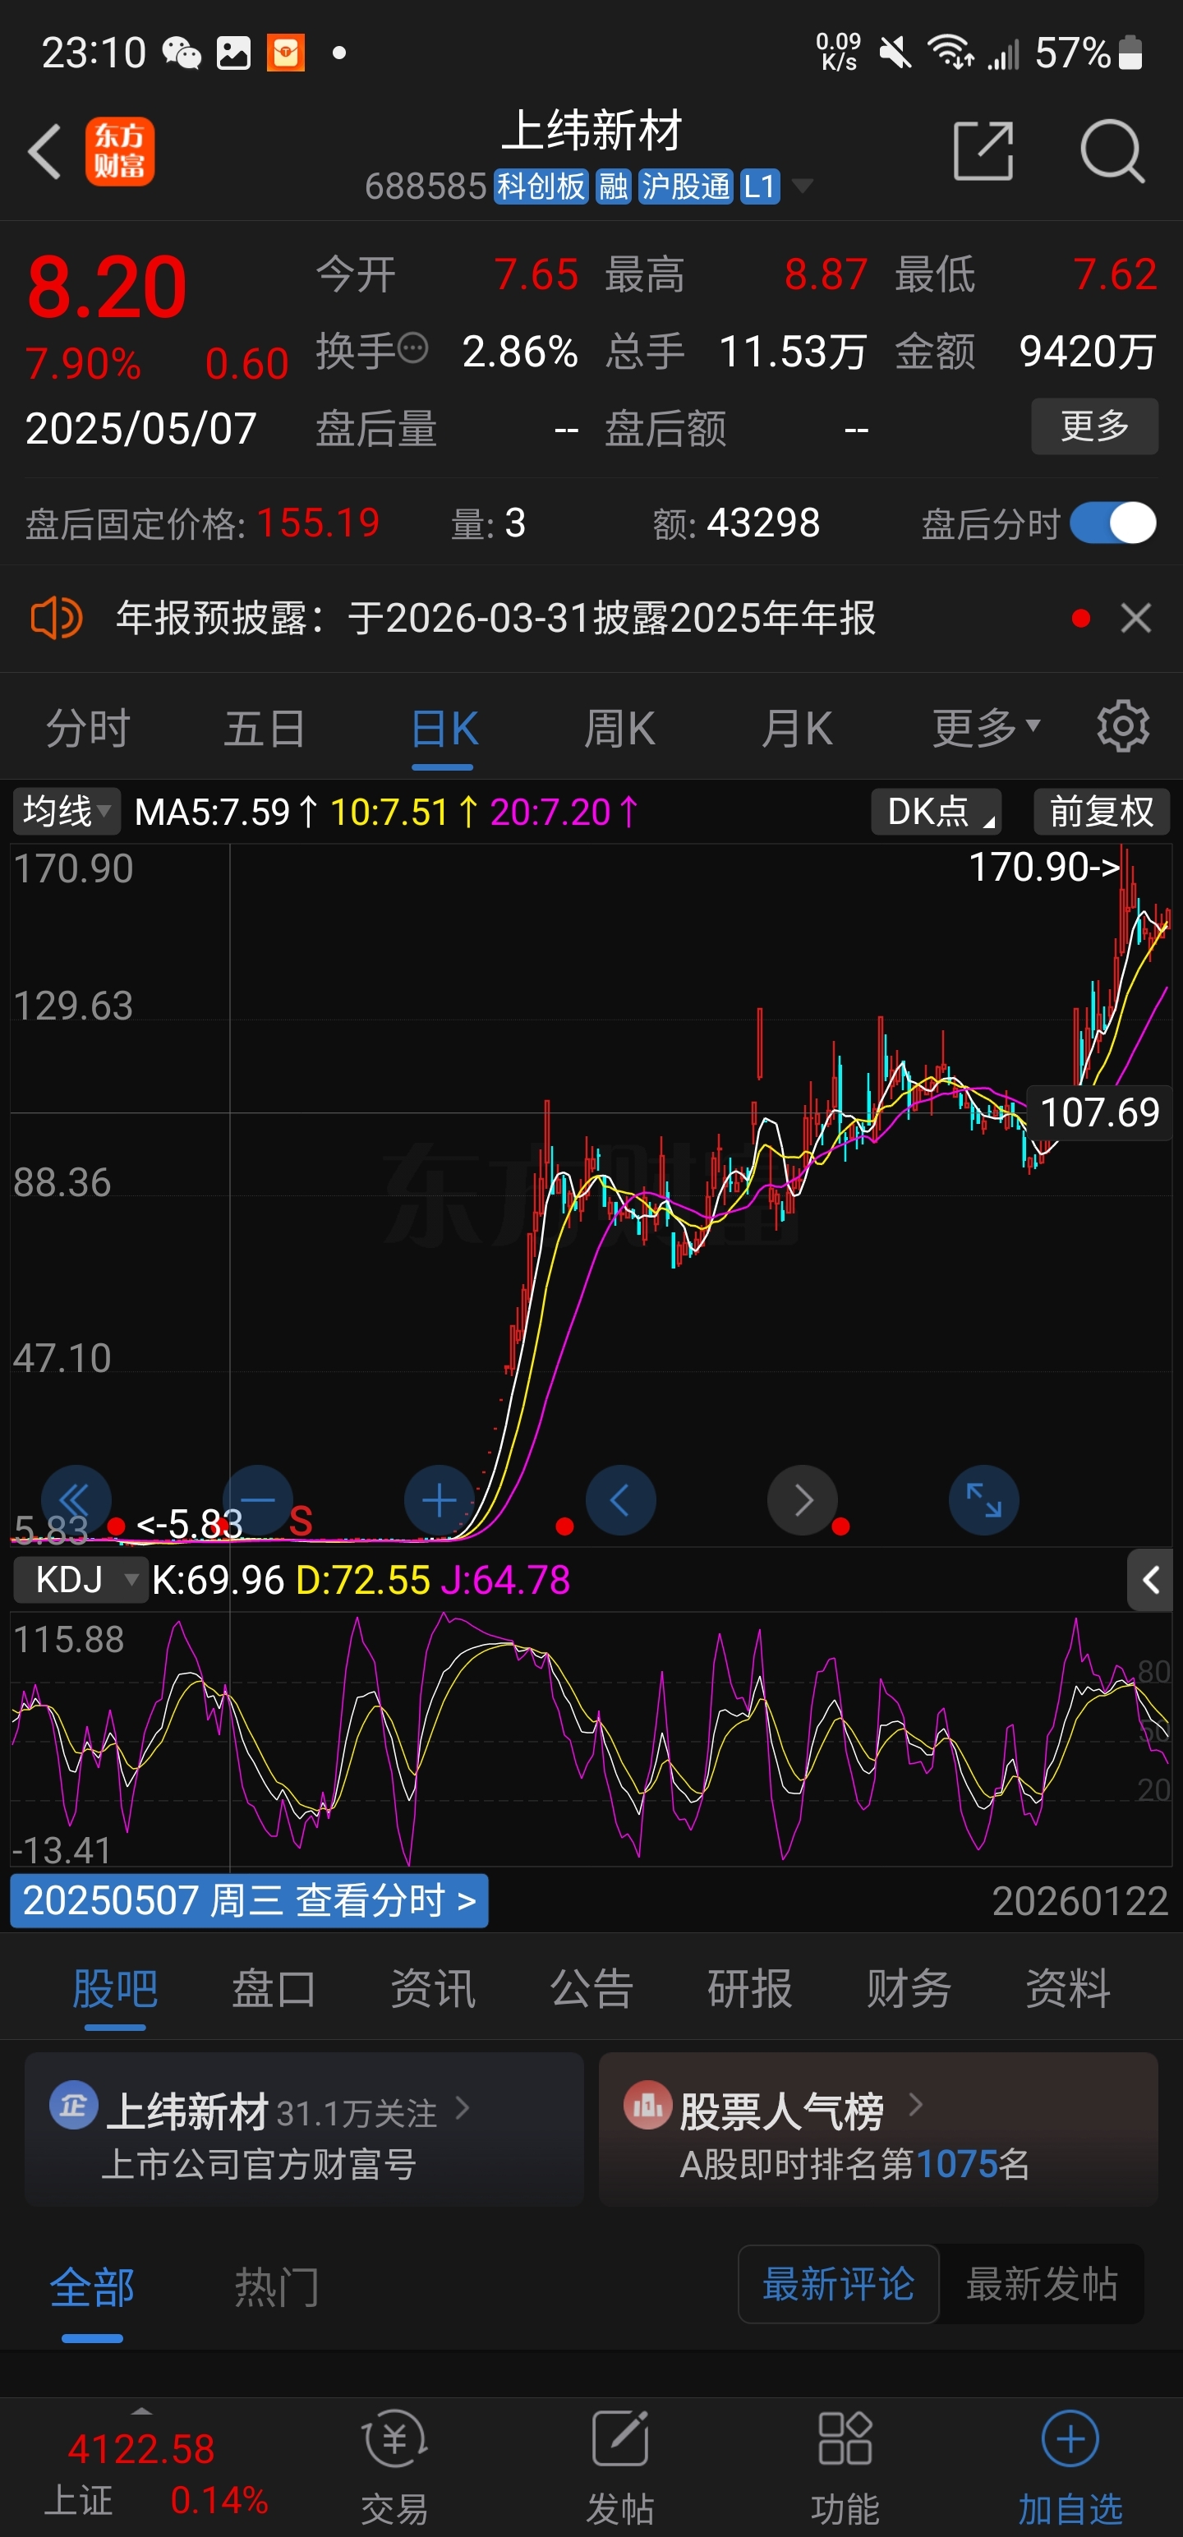Viewport: 1183px width, 2537px height.
Task: Expand the 更多 chart period dropdown
Action: pos(986,728)
